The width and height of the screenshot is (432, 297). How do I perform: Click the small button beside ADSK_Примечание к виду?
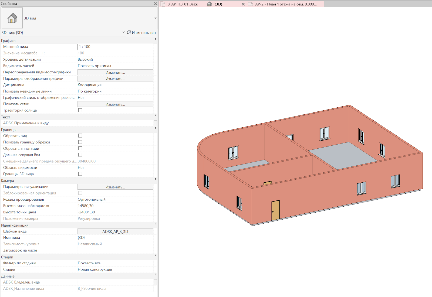(155, 123)
